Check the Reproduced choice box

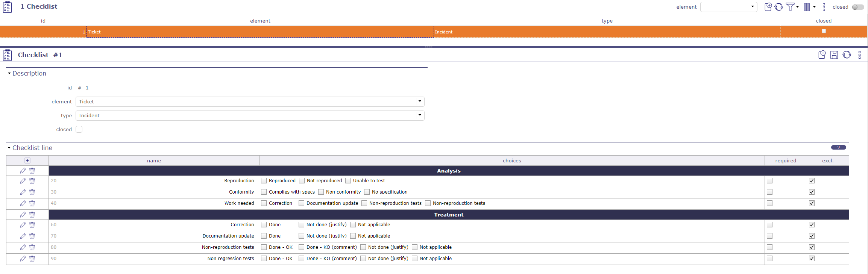click(264, 181)
